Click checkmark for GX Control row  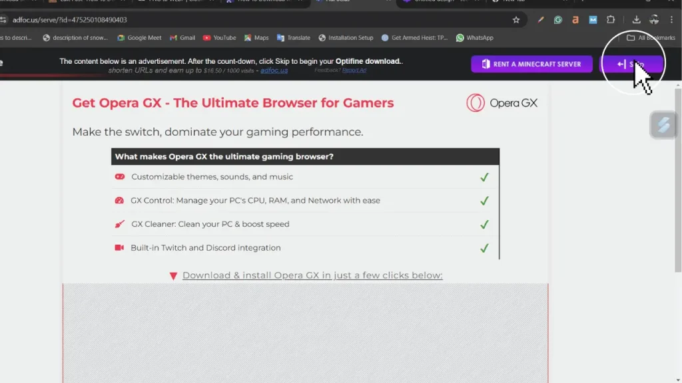(x=484, y=201)
